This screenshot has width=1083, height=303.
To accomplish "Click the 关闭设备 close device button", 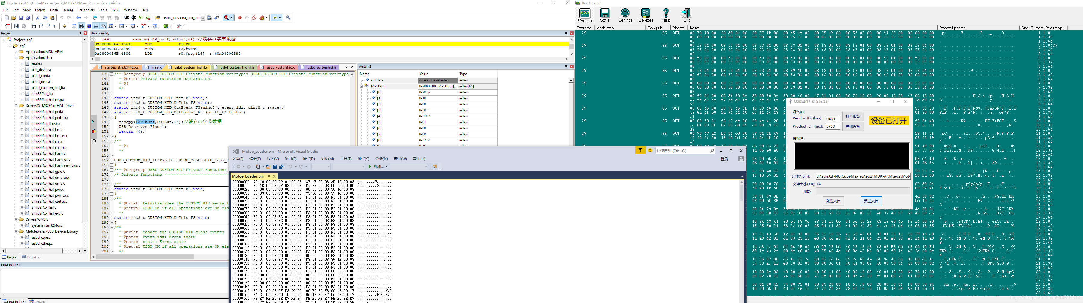I will pyautogui.click(x=853, y=126).
